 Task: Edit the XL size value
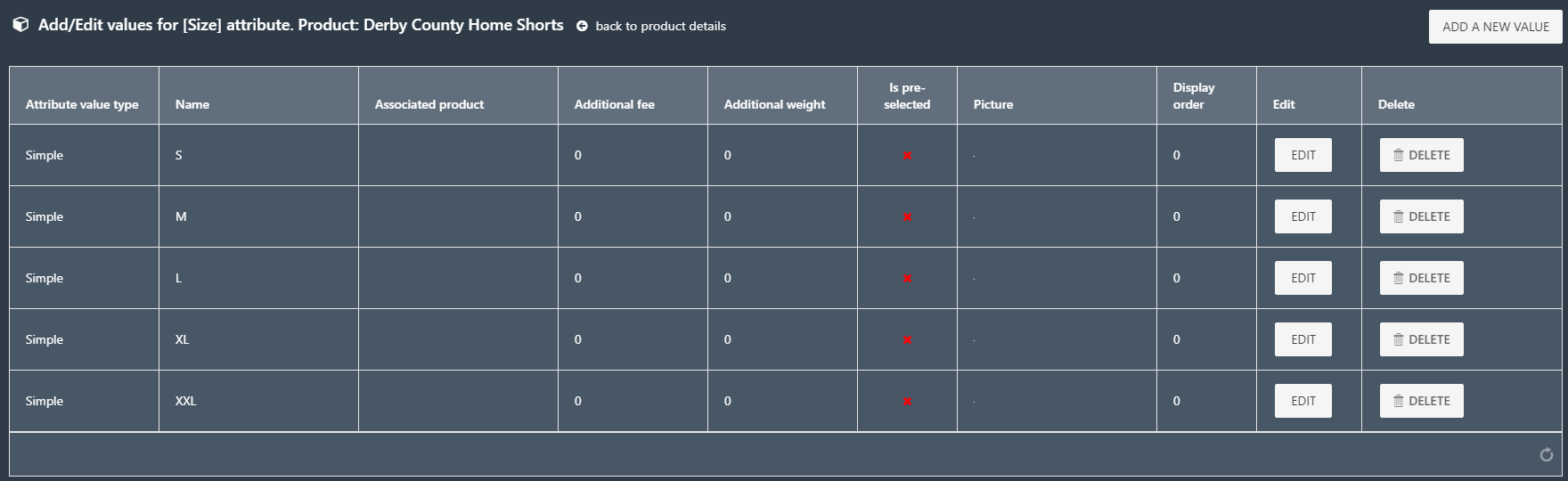click(1303, 339)
